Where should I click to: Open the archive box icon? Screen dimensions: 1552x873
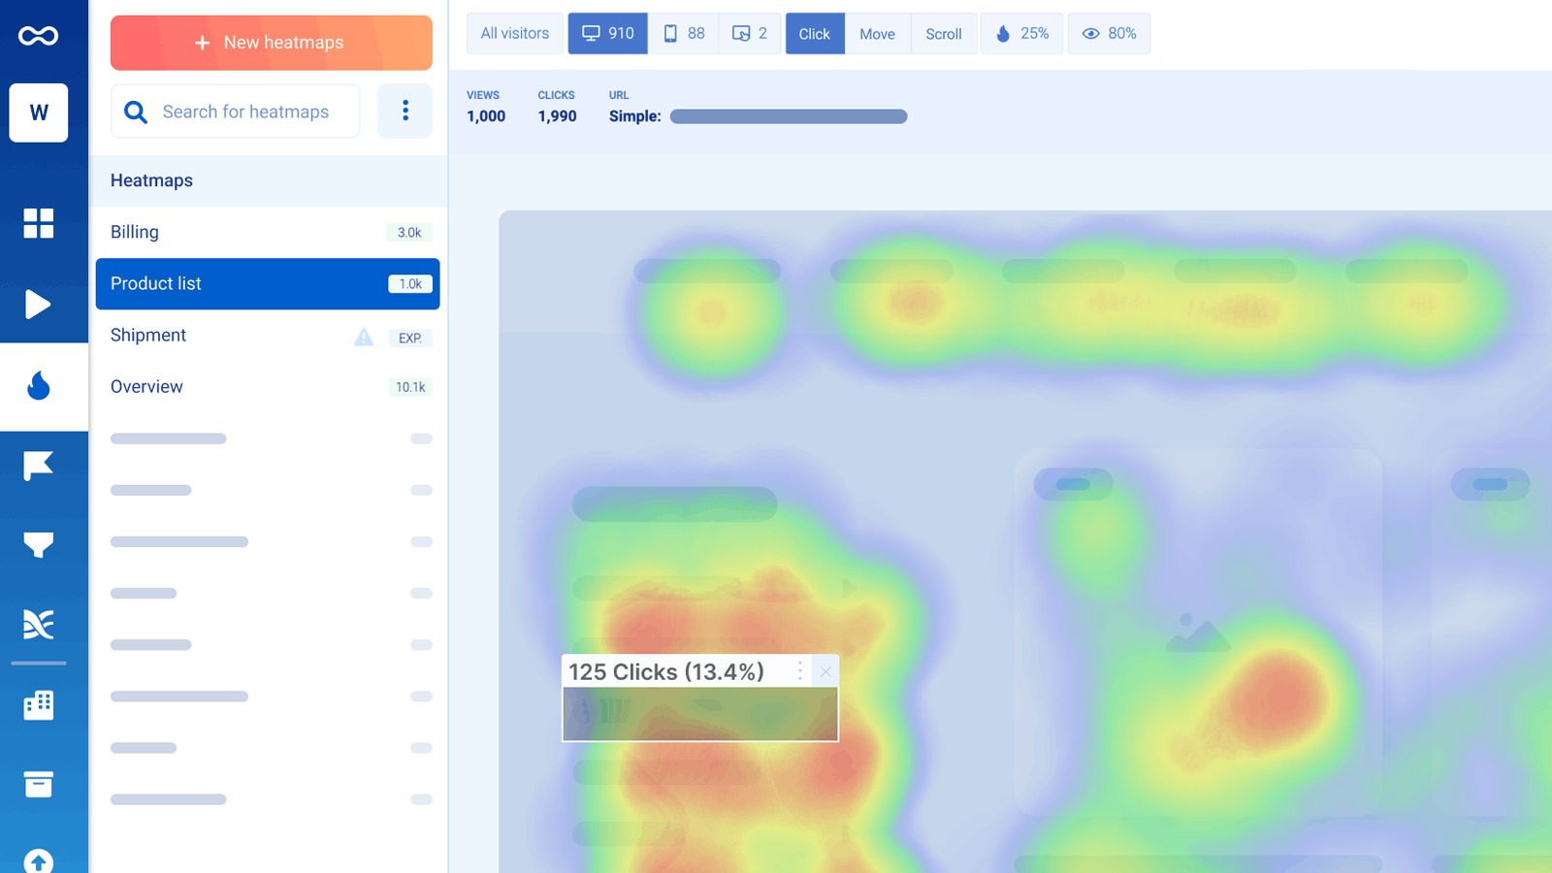(39, 784)
